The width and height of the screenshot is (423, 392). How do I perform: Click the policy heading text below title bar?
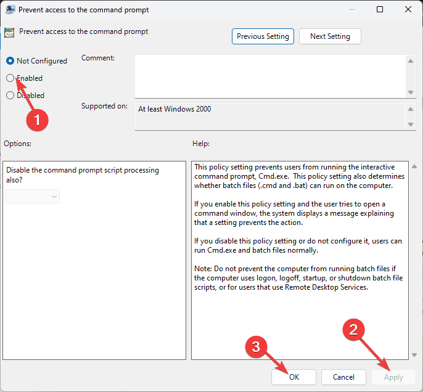[x=83, y=31]
